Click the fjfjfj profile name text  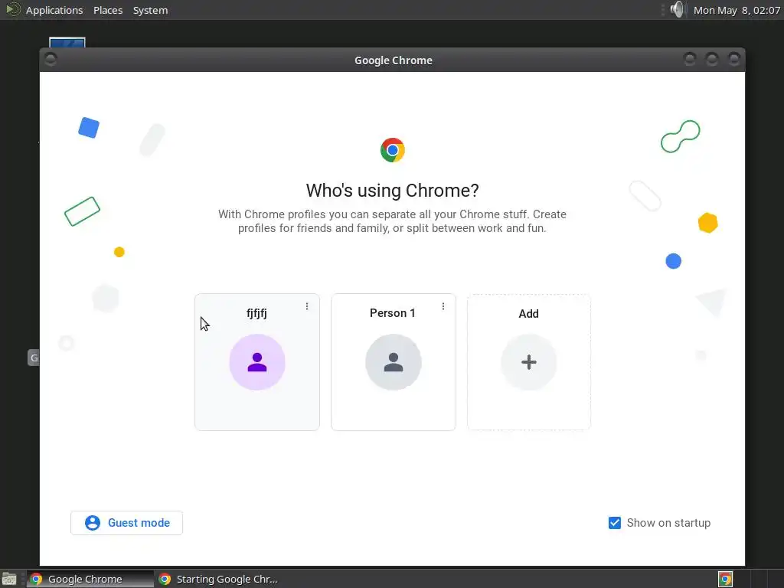point(257,313)
